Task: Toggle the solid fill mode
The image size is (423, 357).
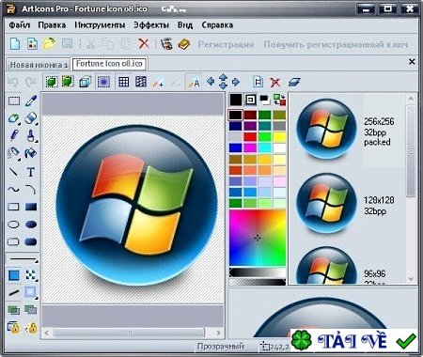Action: (x=14, y=275)
